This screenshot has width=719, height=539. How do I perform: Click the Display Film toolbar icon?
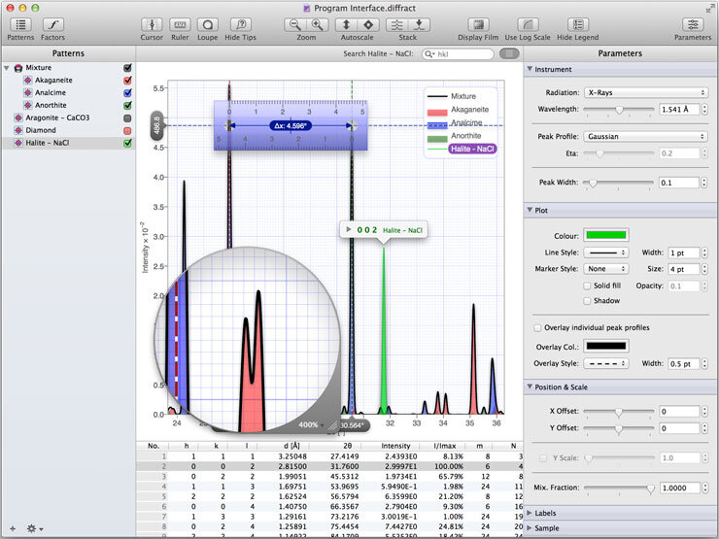click(478, 24)
